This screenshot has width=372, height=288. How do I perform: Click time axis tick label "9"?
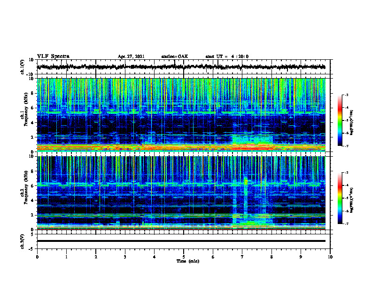(x=301, y=257)
